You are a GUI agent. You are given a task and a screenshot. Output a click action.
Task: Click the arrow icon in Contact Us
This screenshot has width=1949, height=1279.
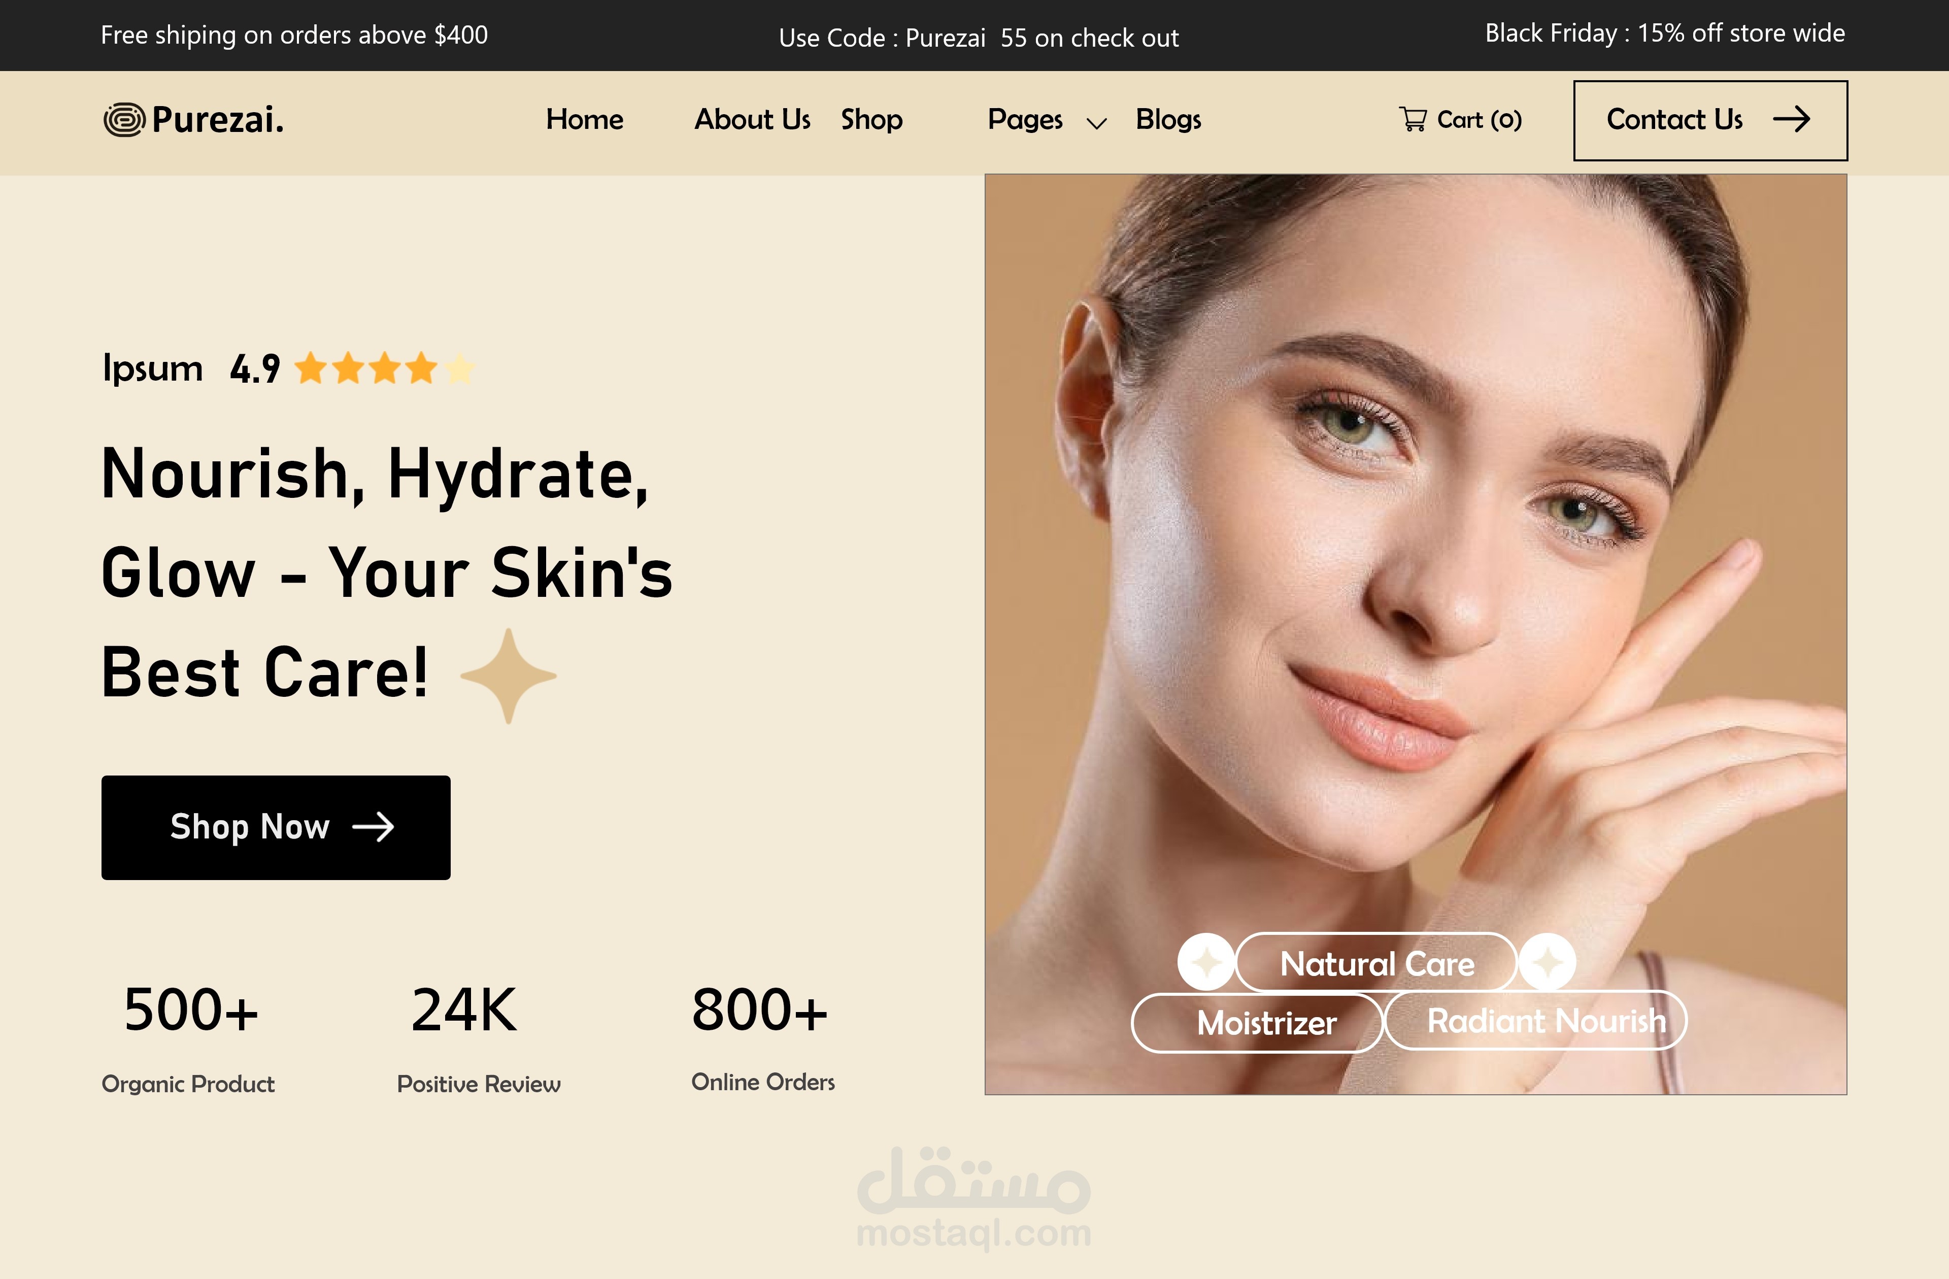tap(1791, 120)
